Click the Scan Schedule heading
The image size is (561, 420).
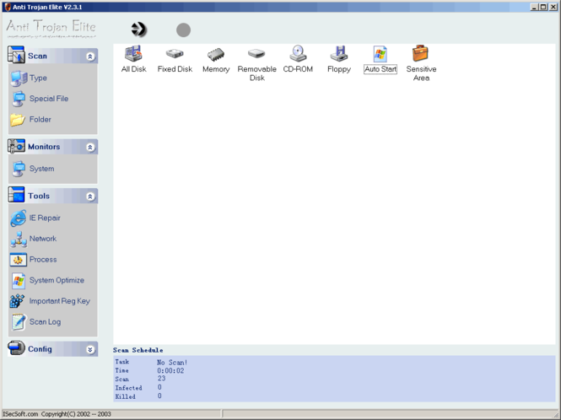tap(138, 350)
